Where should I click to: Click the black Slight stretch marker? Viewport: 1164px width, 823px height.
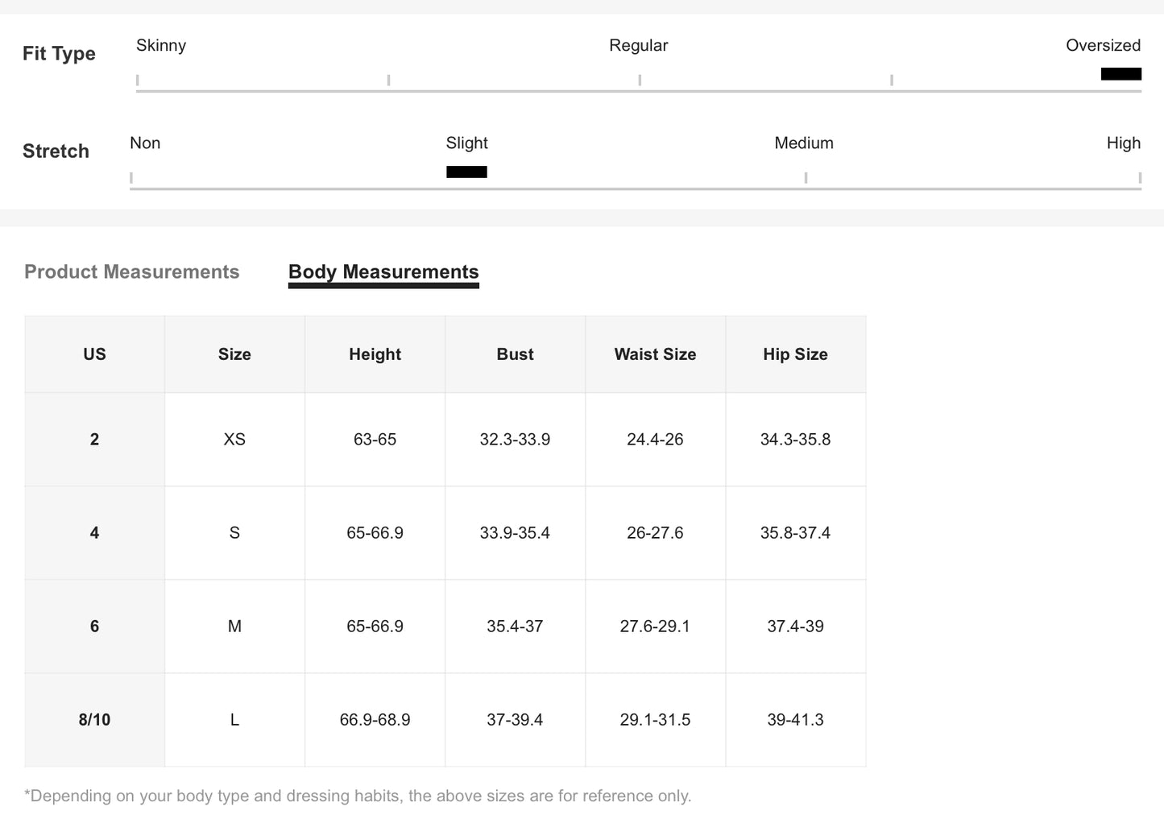[x=466, y=172]
